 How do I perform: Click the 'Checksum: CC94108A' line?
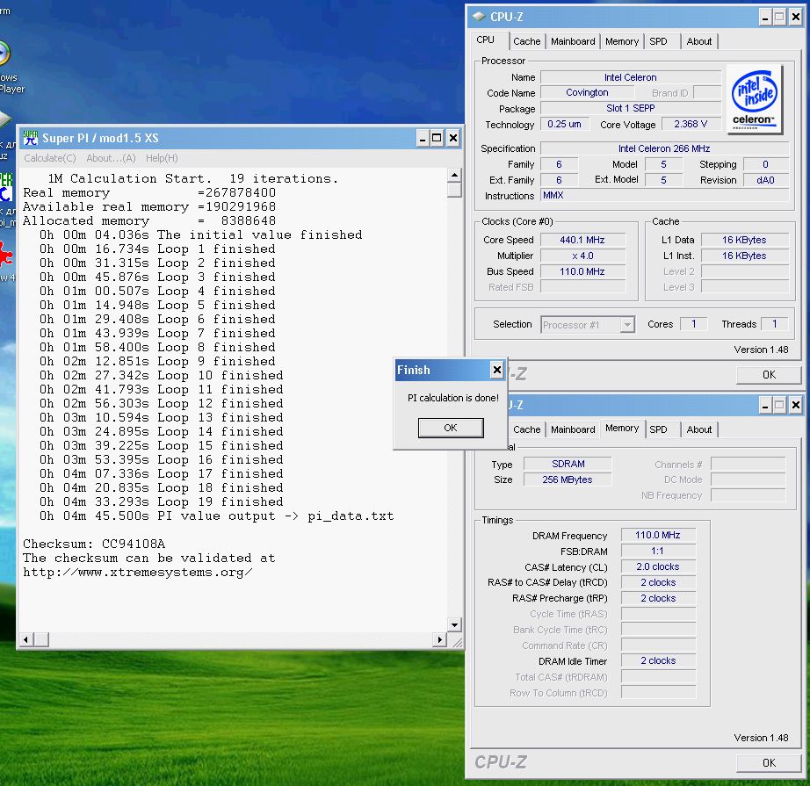tap(94, 544)
